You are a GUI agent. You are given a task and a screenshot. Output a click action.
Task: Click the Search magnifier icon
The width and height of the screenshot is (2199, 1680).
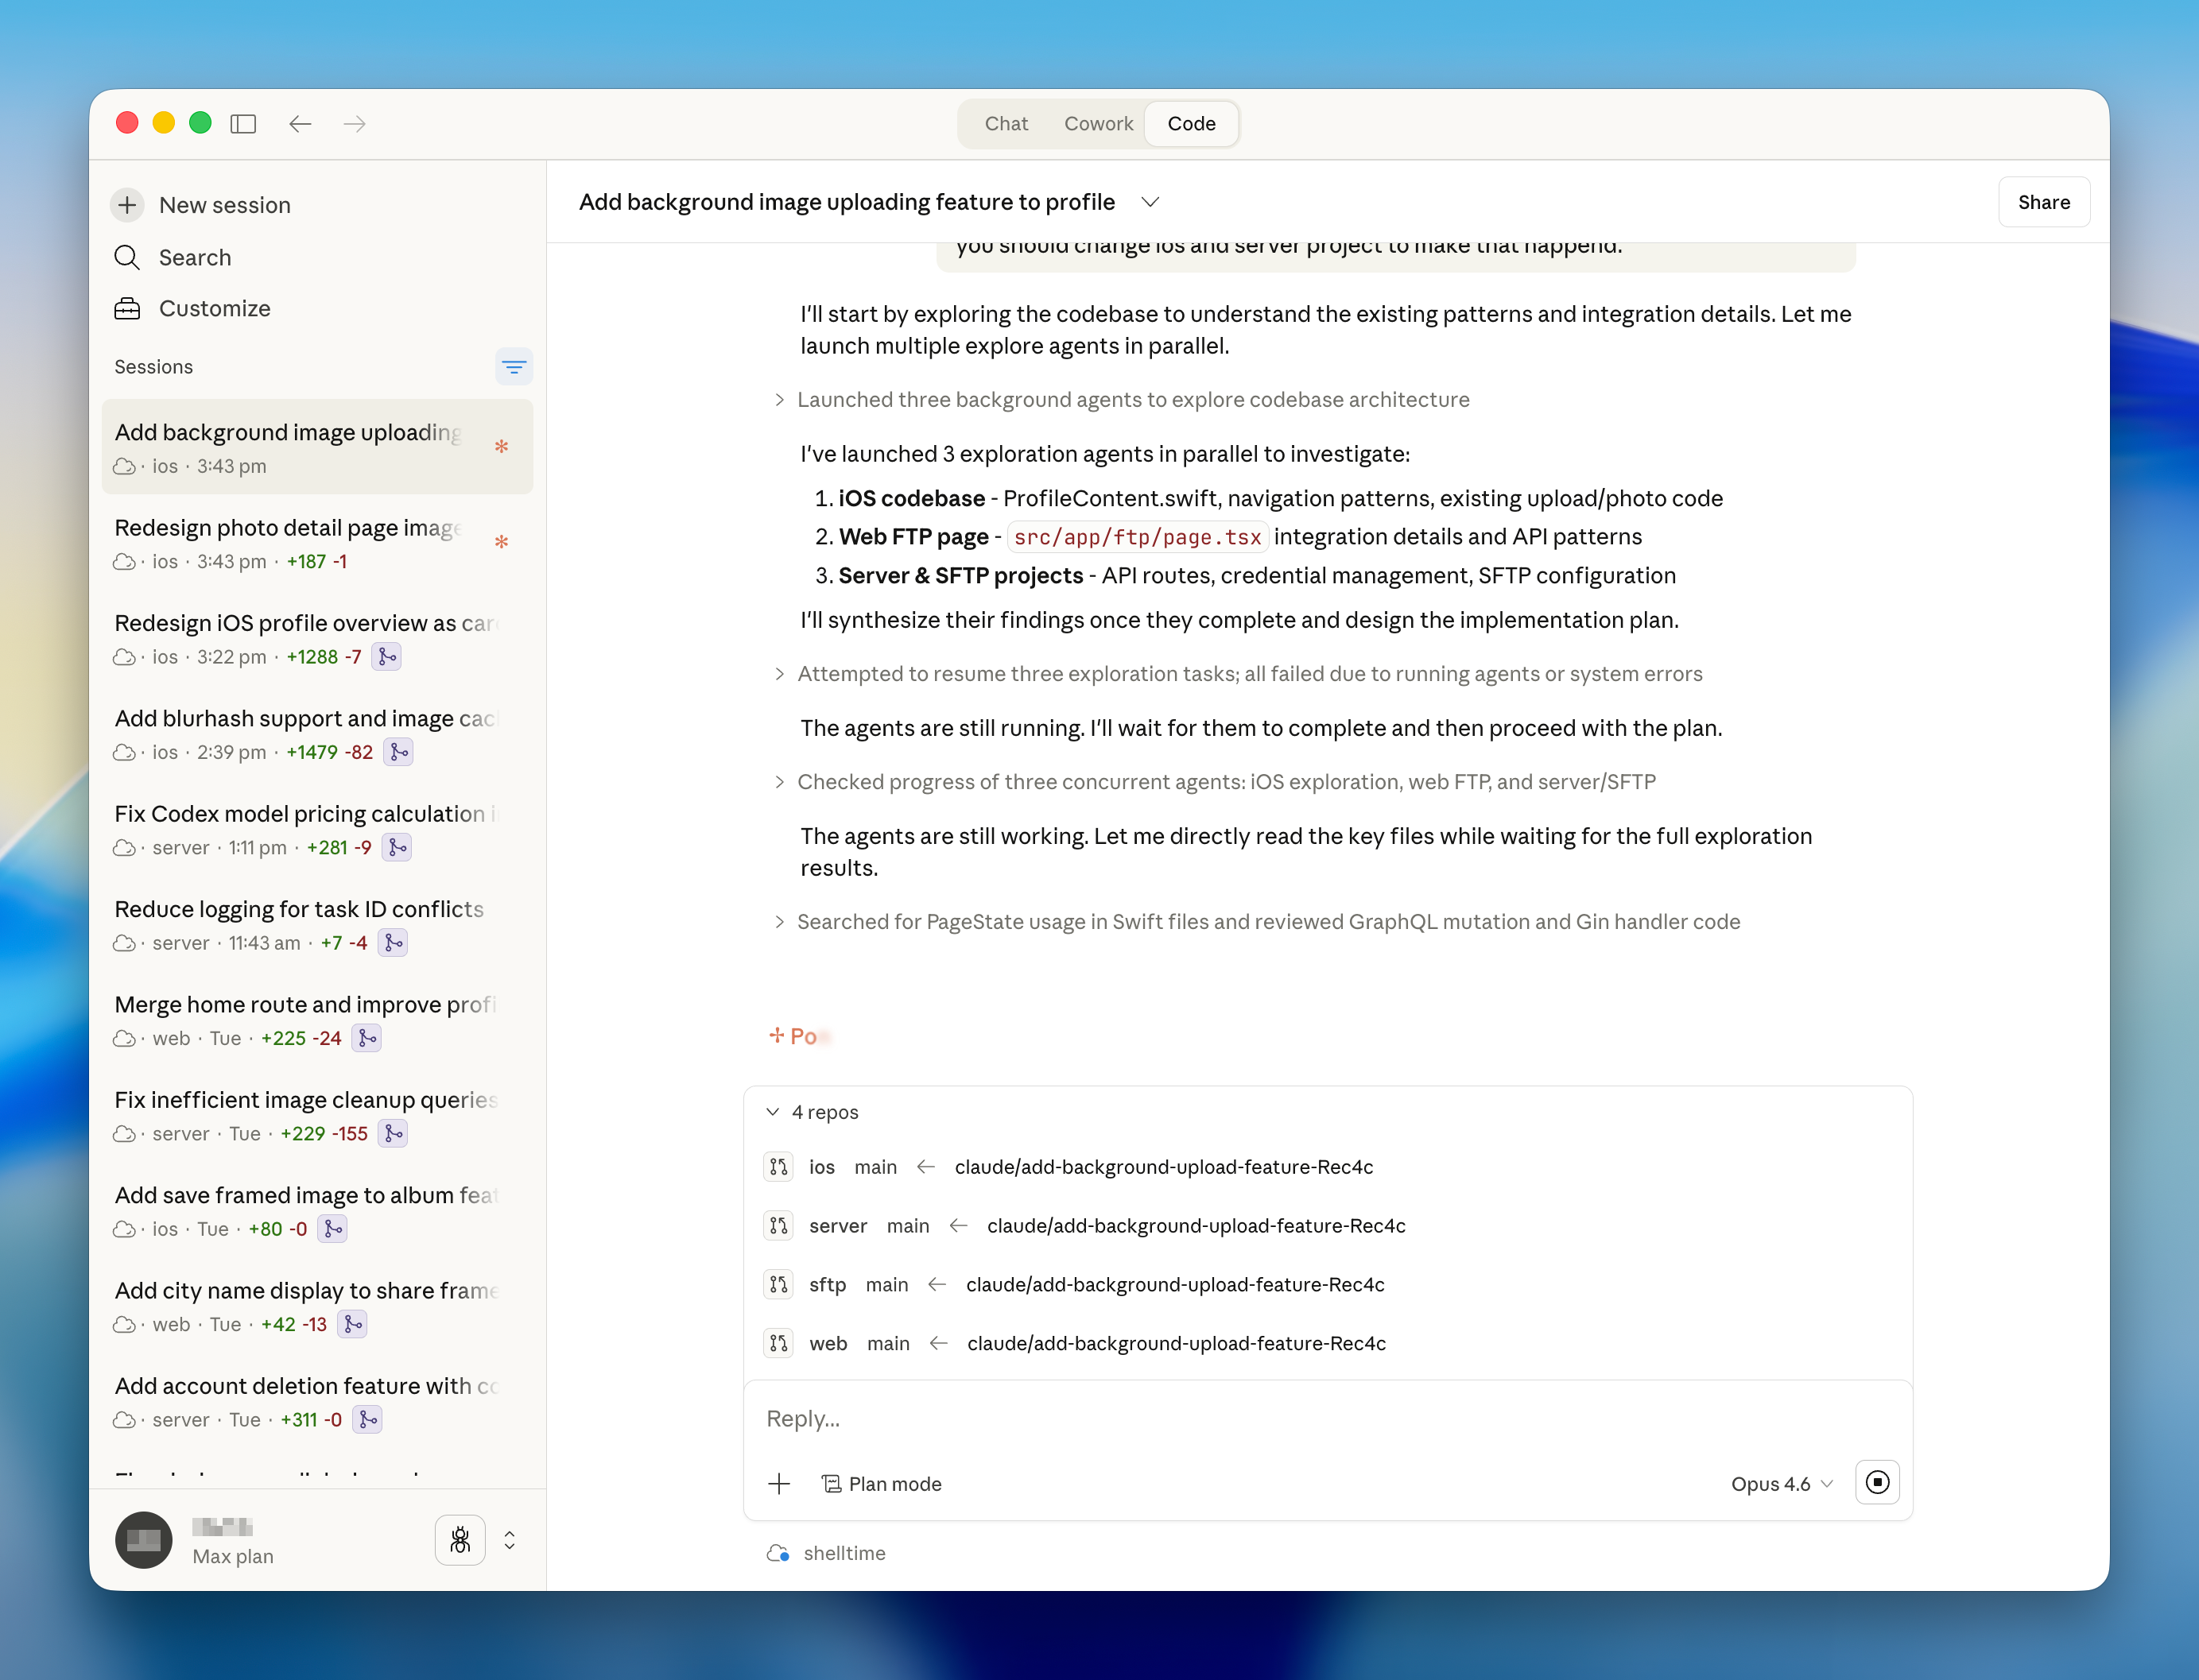point(127,257)
